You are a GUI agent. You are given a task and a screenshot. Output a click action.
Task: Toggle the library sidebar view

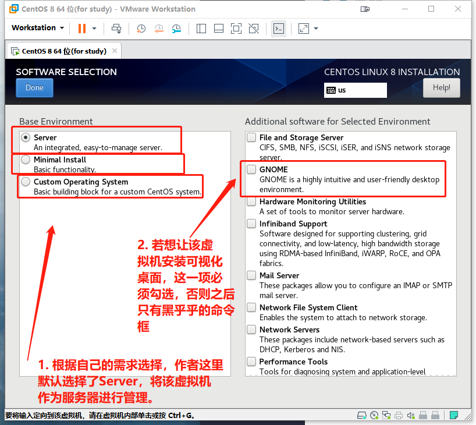click(201, 29)
